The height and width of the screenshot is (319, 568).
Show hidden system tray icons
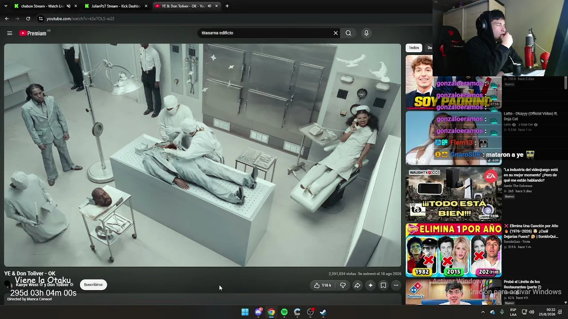coord(483,312)
